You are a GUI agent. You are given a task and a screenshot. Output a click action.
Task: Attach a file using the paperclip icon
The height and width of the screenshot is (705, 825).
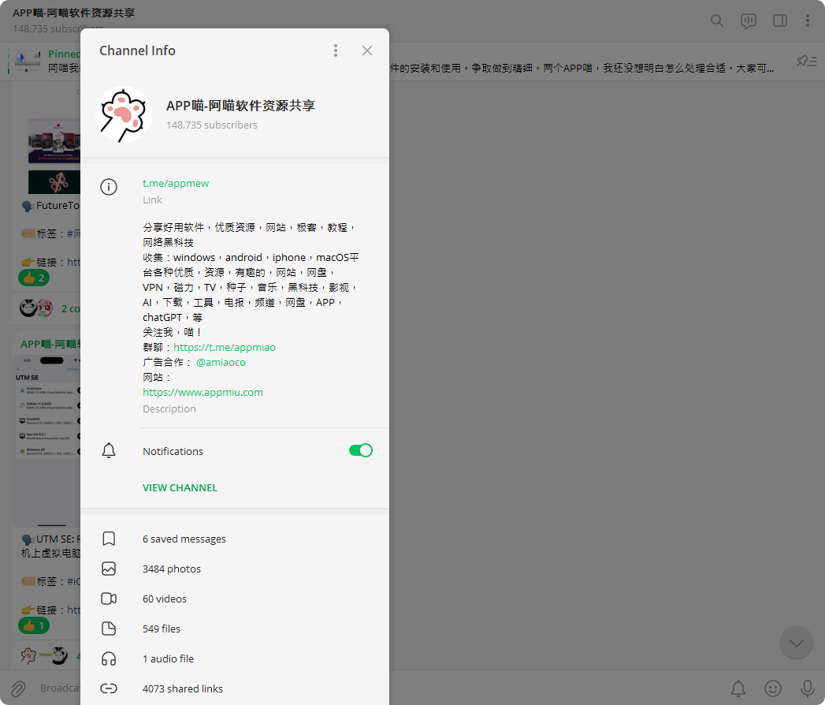click(x=17, y=688)
